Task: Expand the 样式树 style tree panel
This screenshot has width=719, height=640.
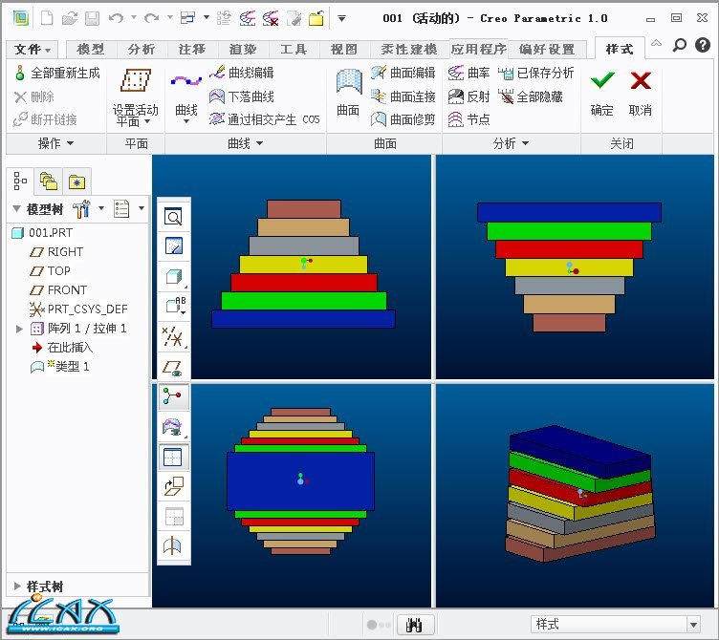Action: click(x=17, y=586)
